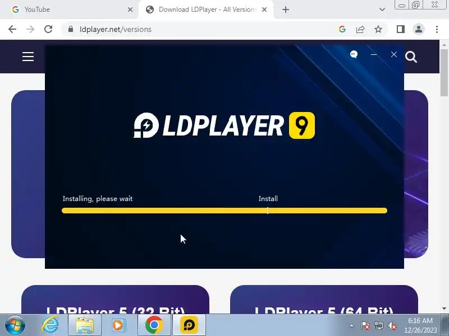Image resolution: width=449 pixels, height=336 pixels.
Task: Close the LDPlayer 9 installer window
Action: click(x=394, y=54)
